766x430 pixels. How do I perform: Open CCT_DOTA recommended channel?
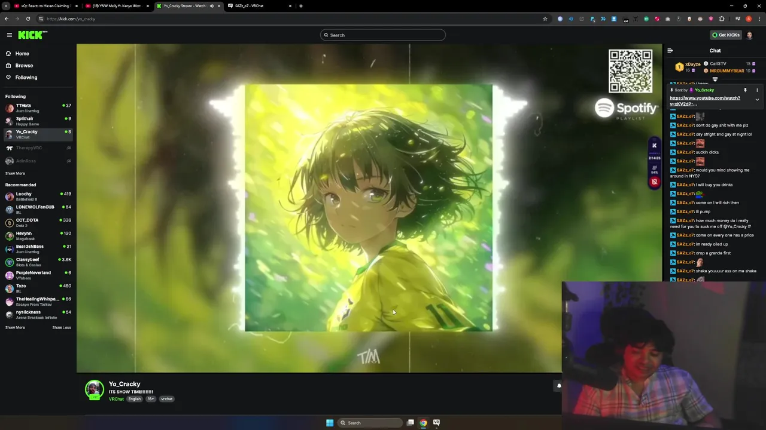click(38, 223)
